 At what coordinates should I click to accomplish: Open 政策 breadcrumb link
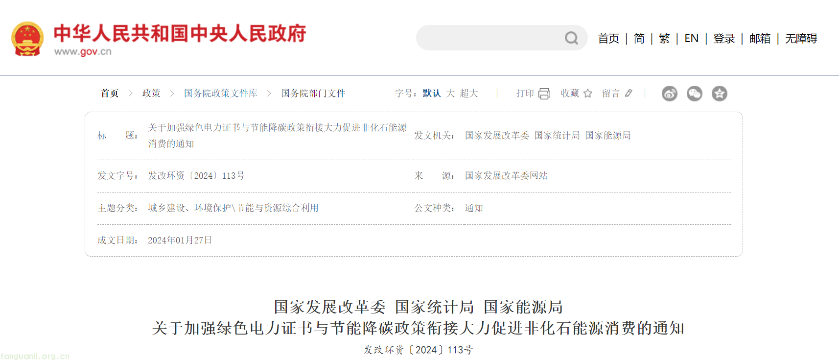pyautogui.click(x=151, y=93)
